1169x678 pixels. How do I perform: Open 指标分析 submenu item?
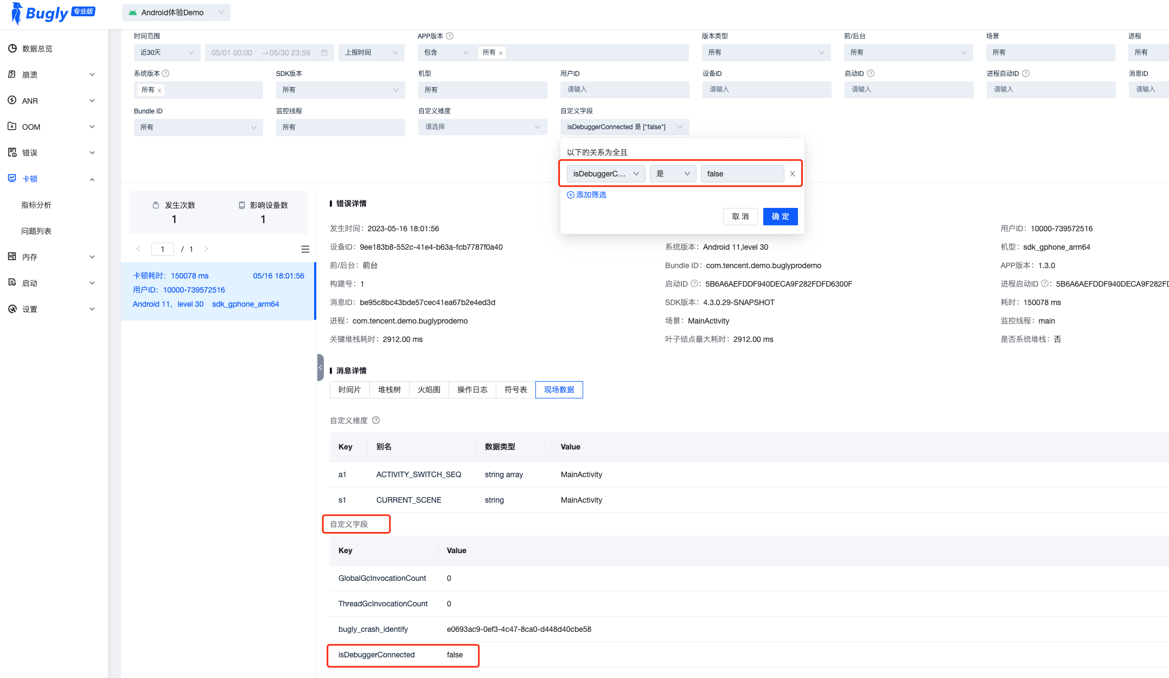36,205
